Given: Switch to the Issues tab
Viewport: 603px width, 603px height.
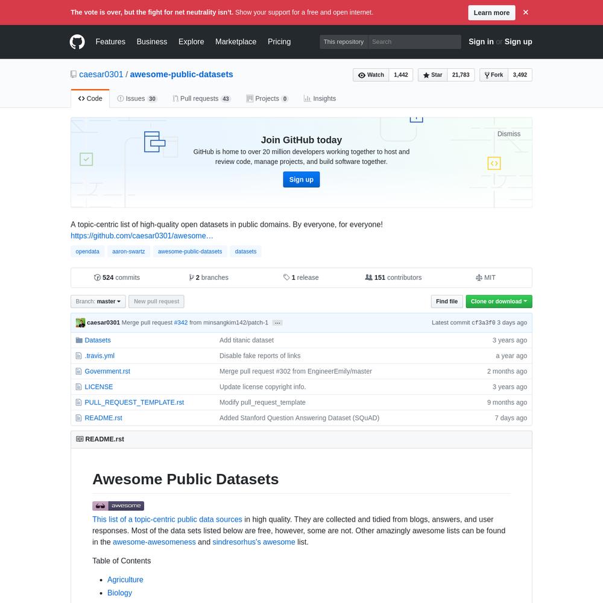Looking at the screenshot, I should tap(137, 98).
